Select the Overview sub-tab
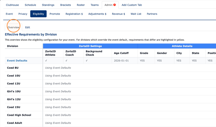216x127 pixels. point(14,27)
